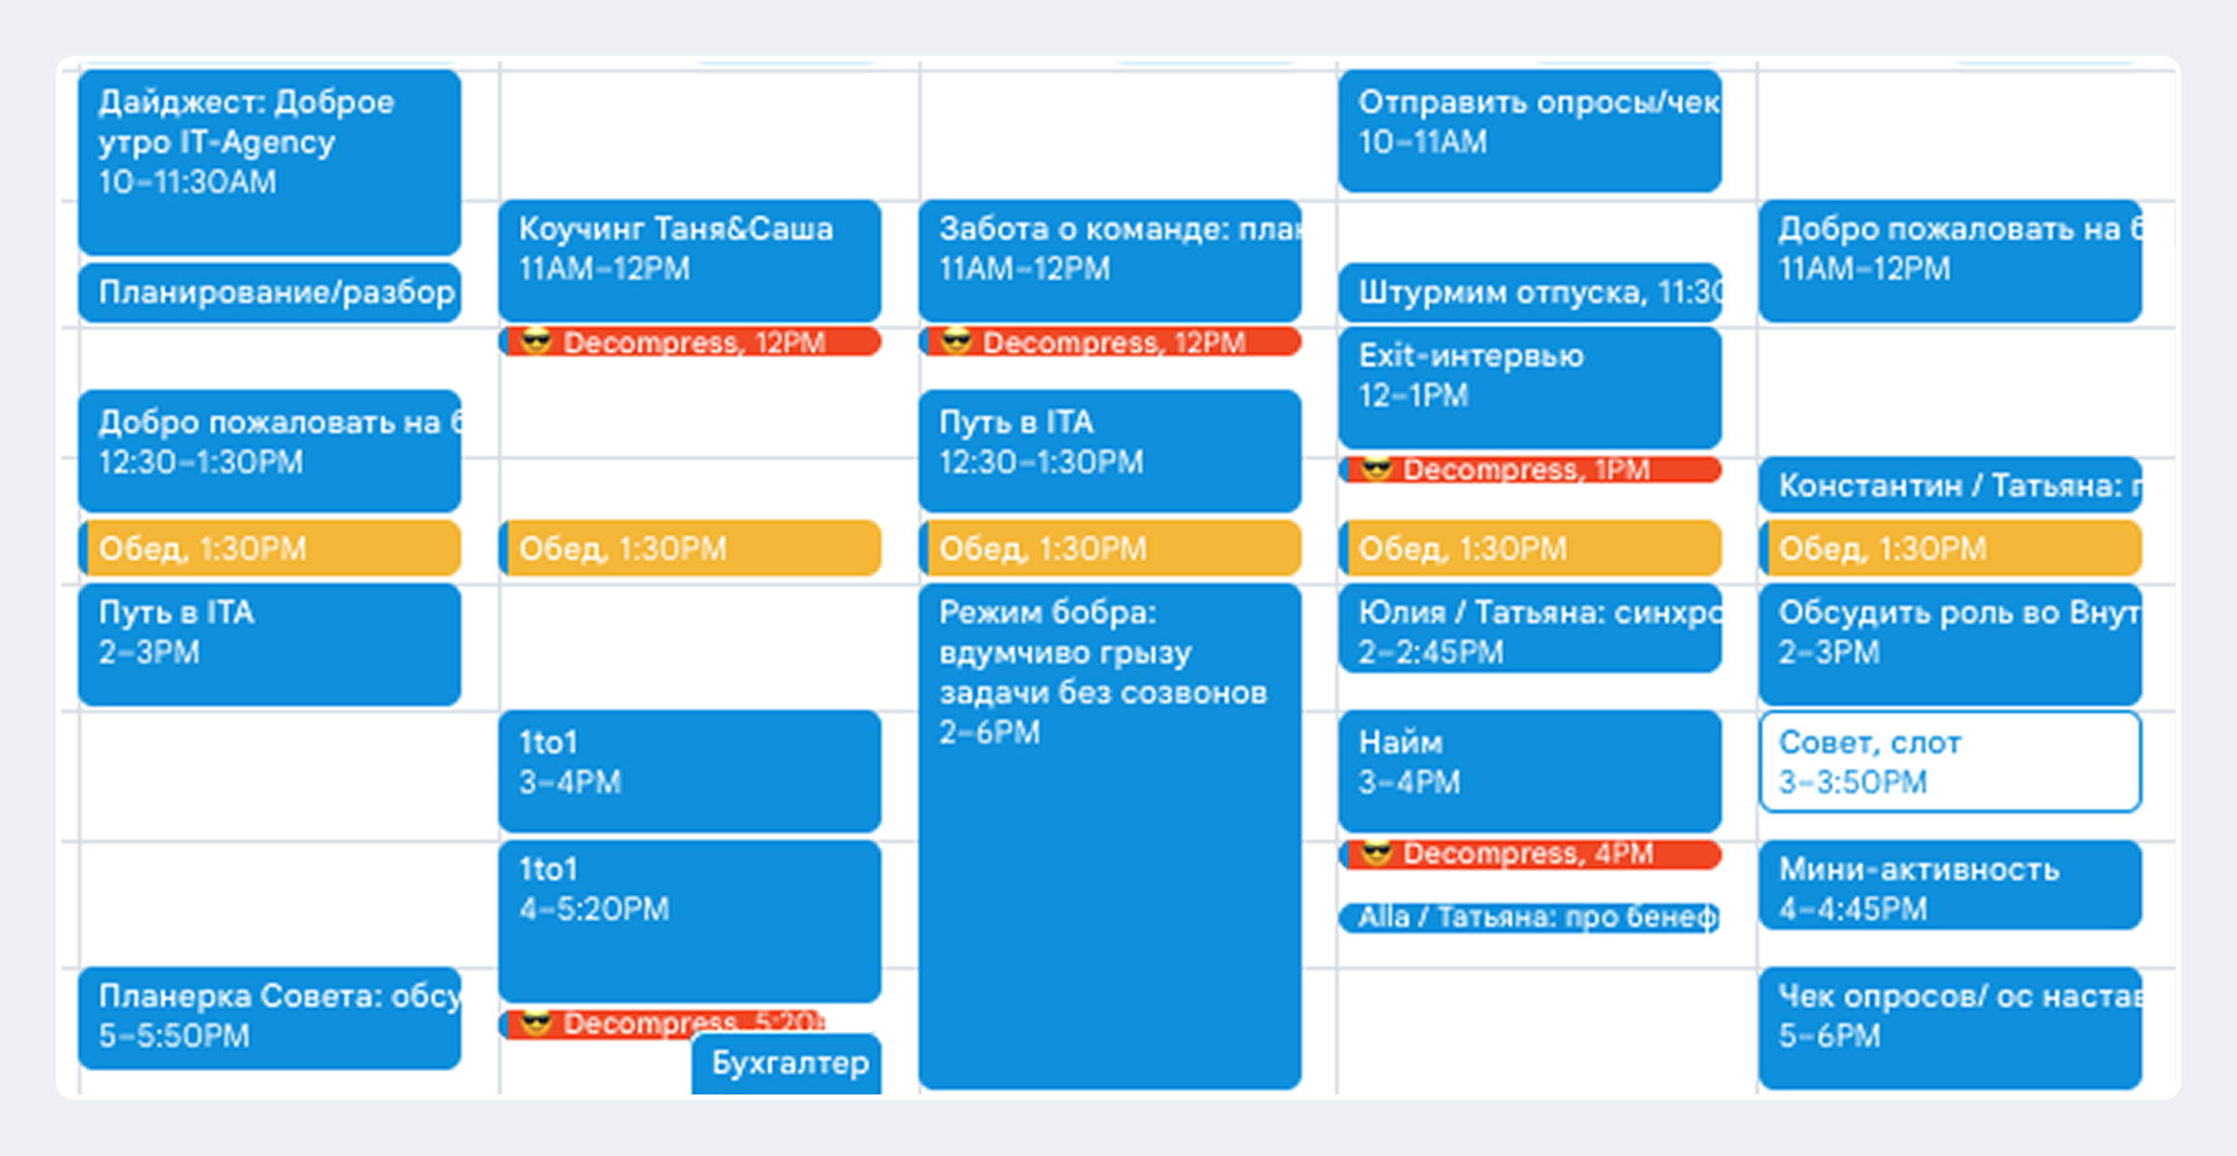Click the Чек опросов 5–6PM event

(x=1949, y=1026)
